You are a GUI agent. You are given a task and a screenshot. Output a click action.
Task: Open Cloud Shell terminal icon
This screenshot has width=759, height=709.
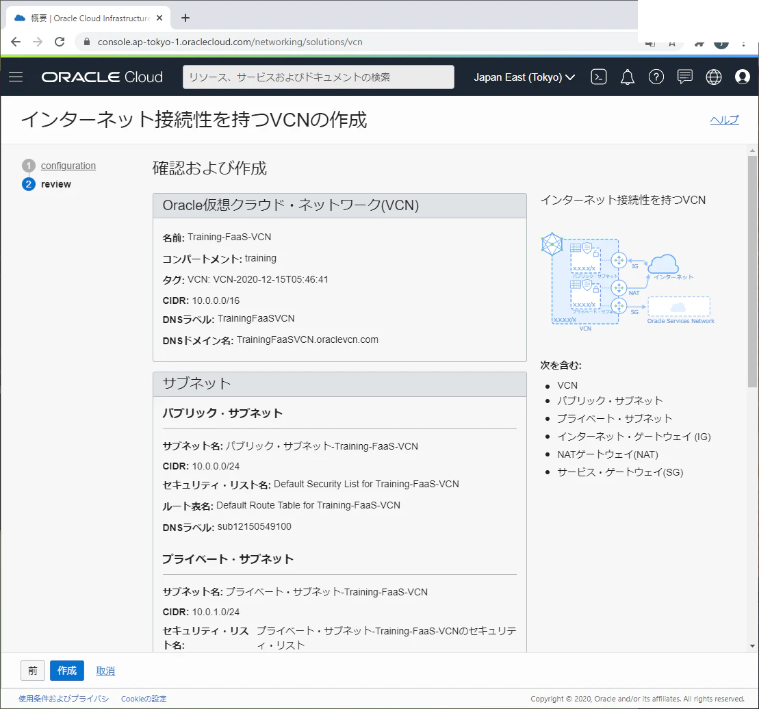tap(599, 77)
